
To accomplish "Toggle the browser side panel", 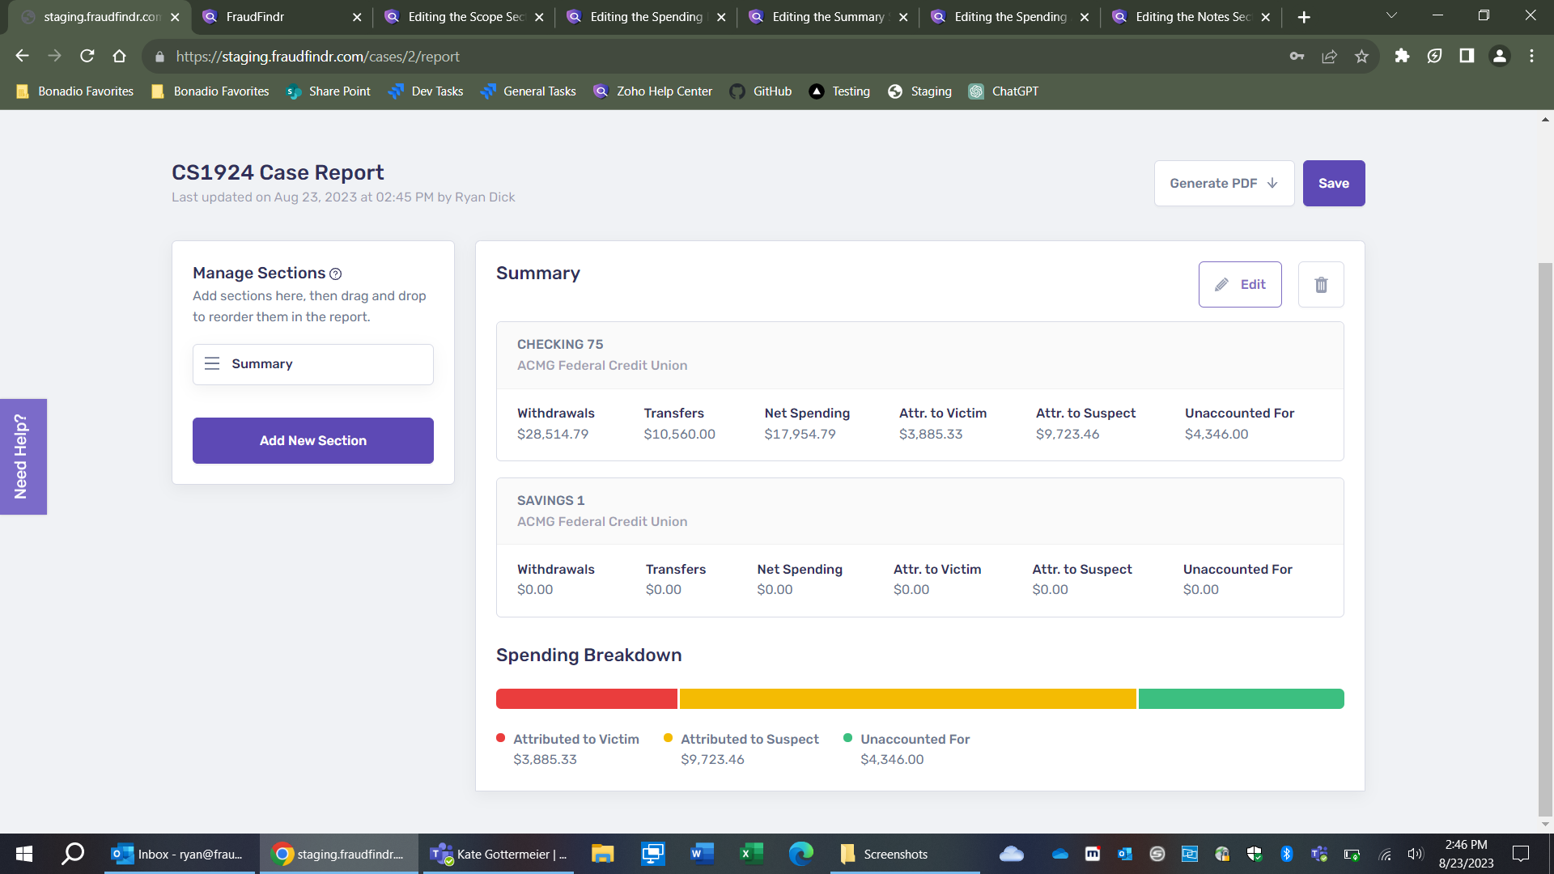I will 1467,56.
